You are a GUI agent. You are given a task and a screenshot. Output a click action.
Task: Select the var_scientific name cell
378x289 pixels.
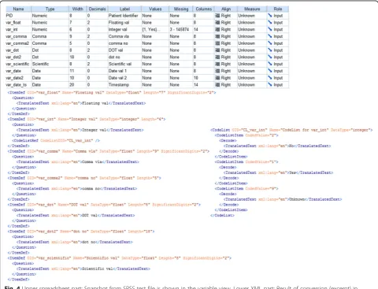click(x=18, y=64)
